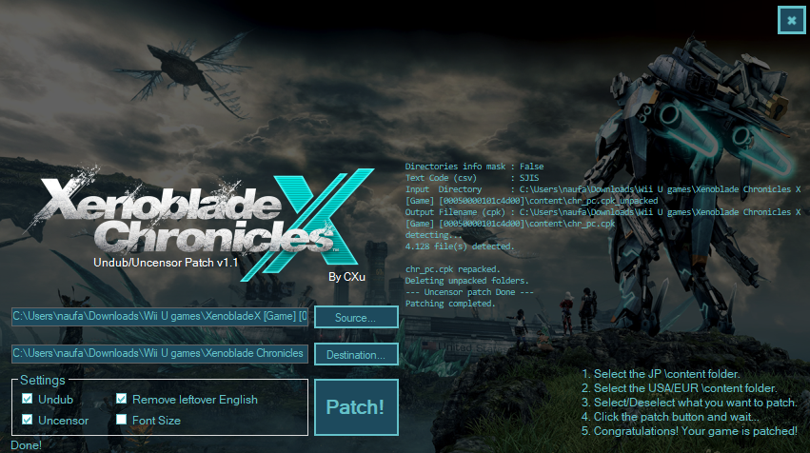Viewport: 810px width, 453px height.
Task: Click instruction '1. Select the JP \content folder.'
Action: coord(661,374)
